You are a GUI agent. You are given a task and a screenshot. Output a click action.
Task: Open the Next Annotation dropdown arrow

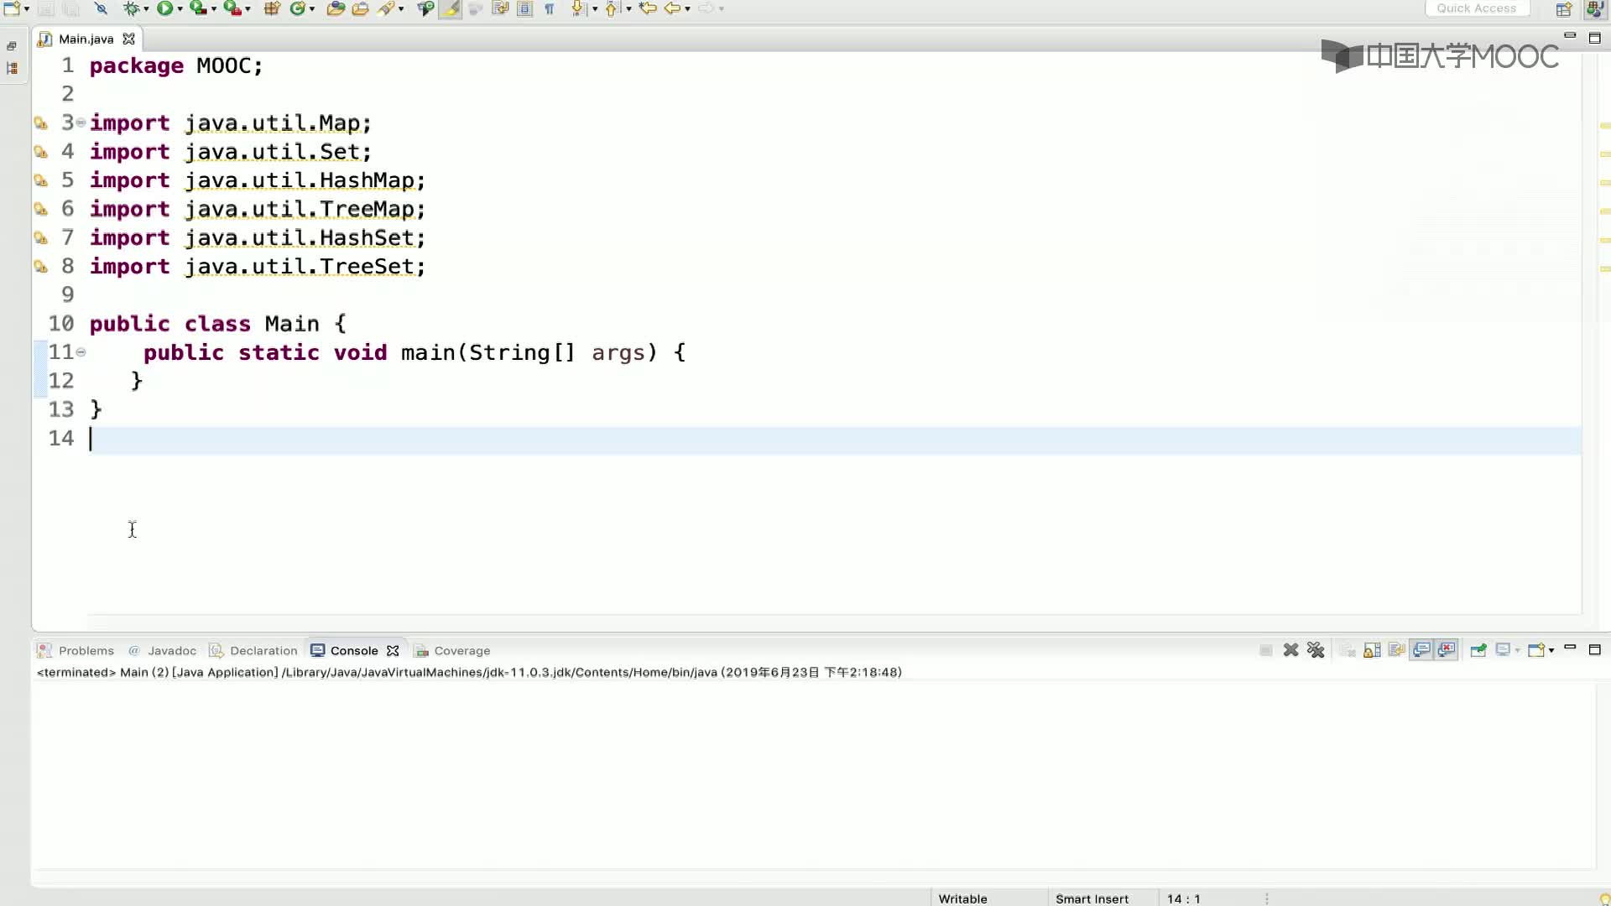point(595,9)
